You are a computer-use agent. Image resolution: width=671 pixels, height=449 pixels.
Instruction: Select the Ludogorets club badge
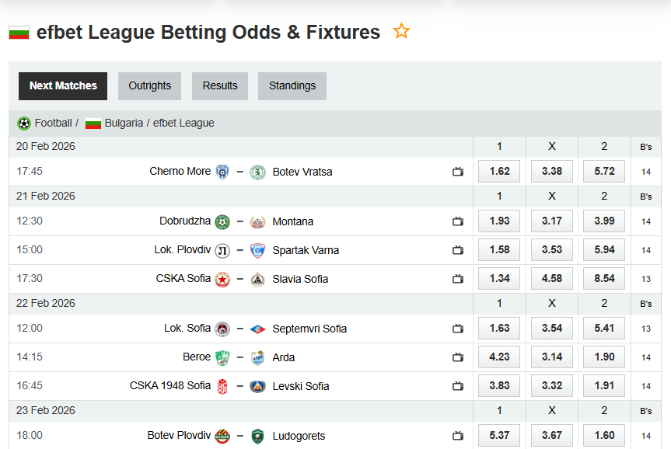click(x=257, y=436)
